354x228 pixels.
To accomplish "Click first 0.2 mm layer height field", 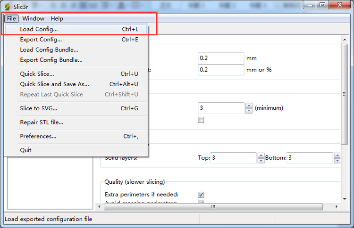I will (x=221, y=58).
